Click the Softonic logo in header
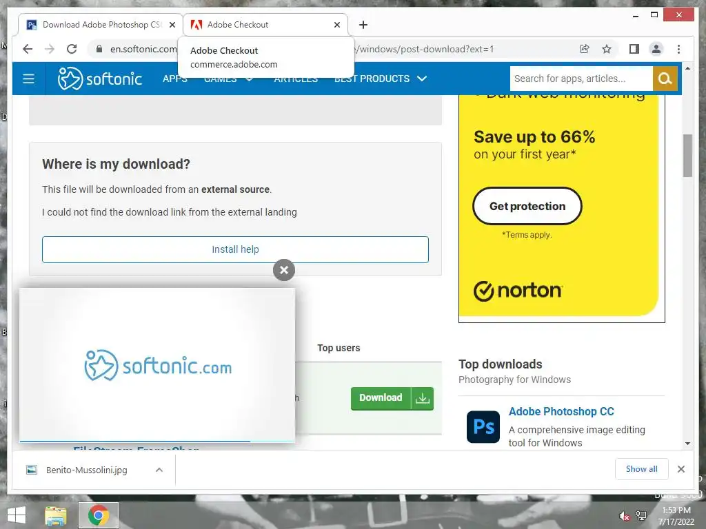Screen dimensions: 706x529 (x=99, y=79)
